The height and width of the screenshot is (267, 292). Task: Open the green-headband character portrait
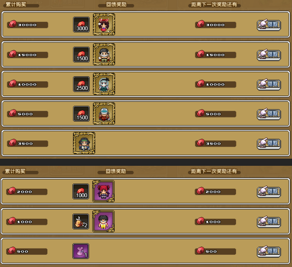pyautogui.click(x=84, y=143)
